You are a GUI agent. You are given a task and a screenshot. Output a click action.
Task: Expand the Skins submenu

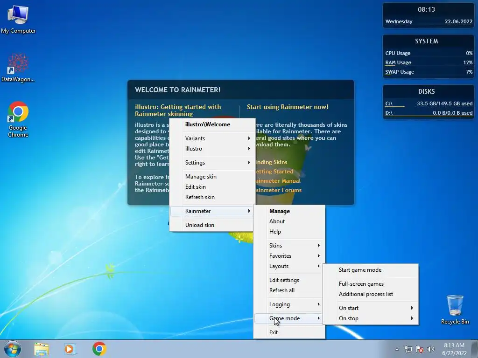[289, 245]
